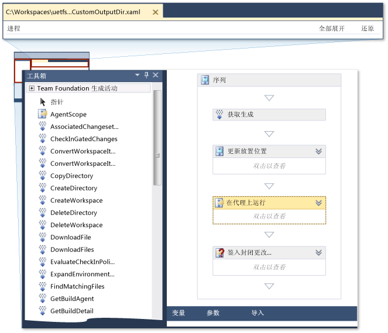The height and width of the screenshot is (333, 388).
Task: Click the insertion triangle below 在代理上运行
Action: click(269, 234)
